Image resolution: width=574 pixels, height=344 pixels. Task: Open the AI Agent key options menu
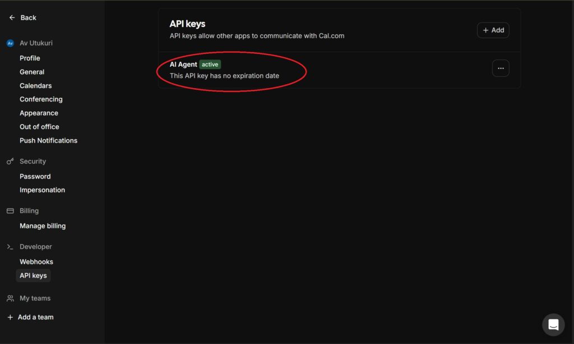click(x=501, y=68)
